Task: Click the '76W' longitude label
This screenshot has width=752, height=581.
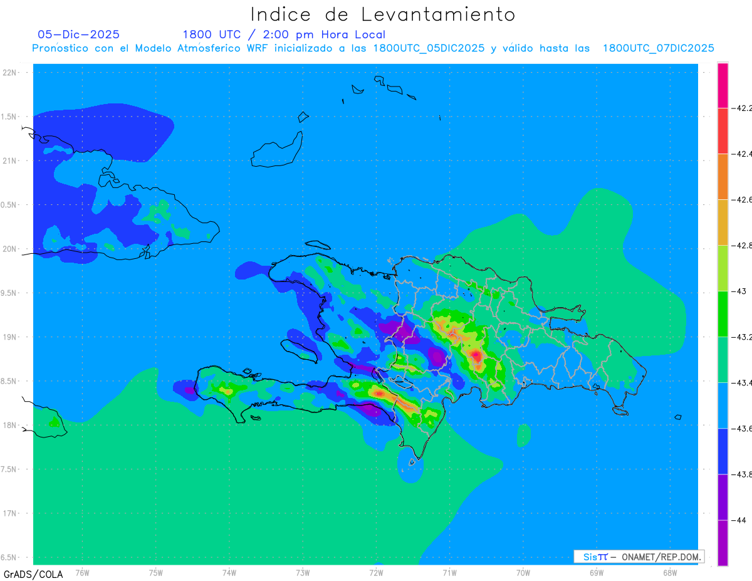Action: coord(82,573)
